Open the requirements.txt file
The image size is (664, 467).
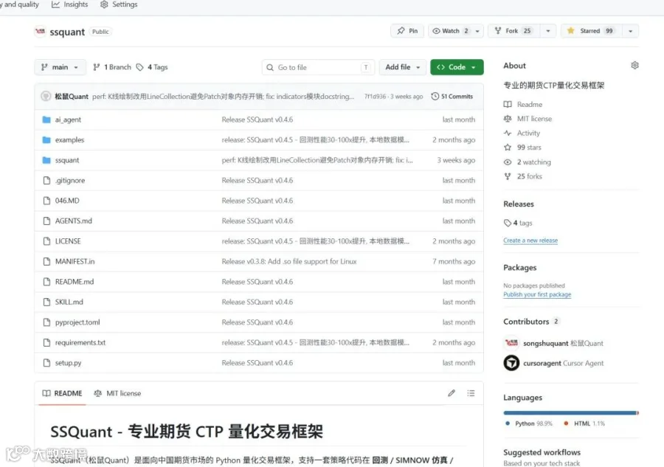(x=80, y=342)
